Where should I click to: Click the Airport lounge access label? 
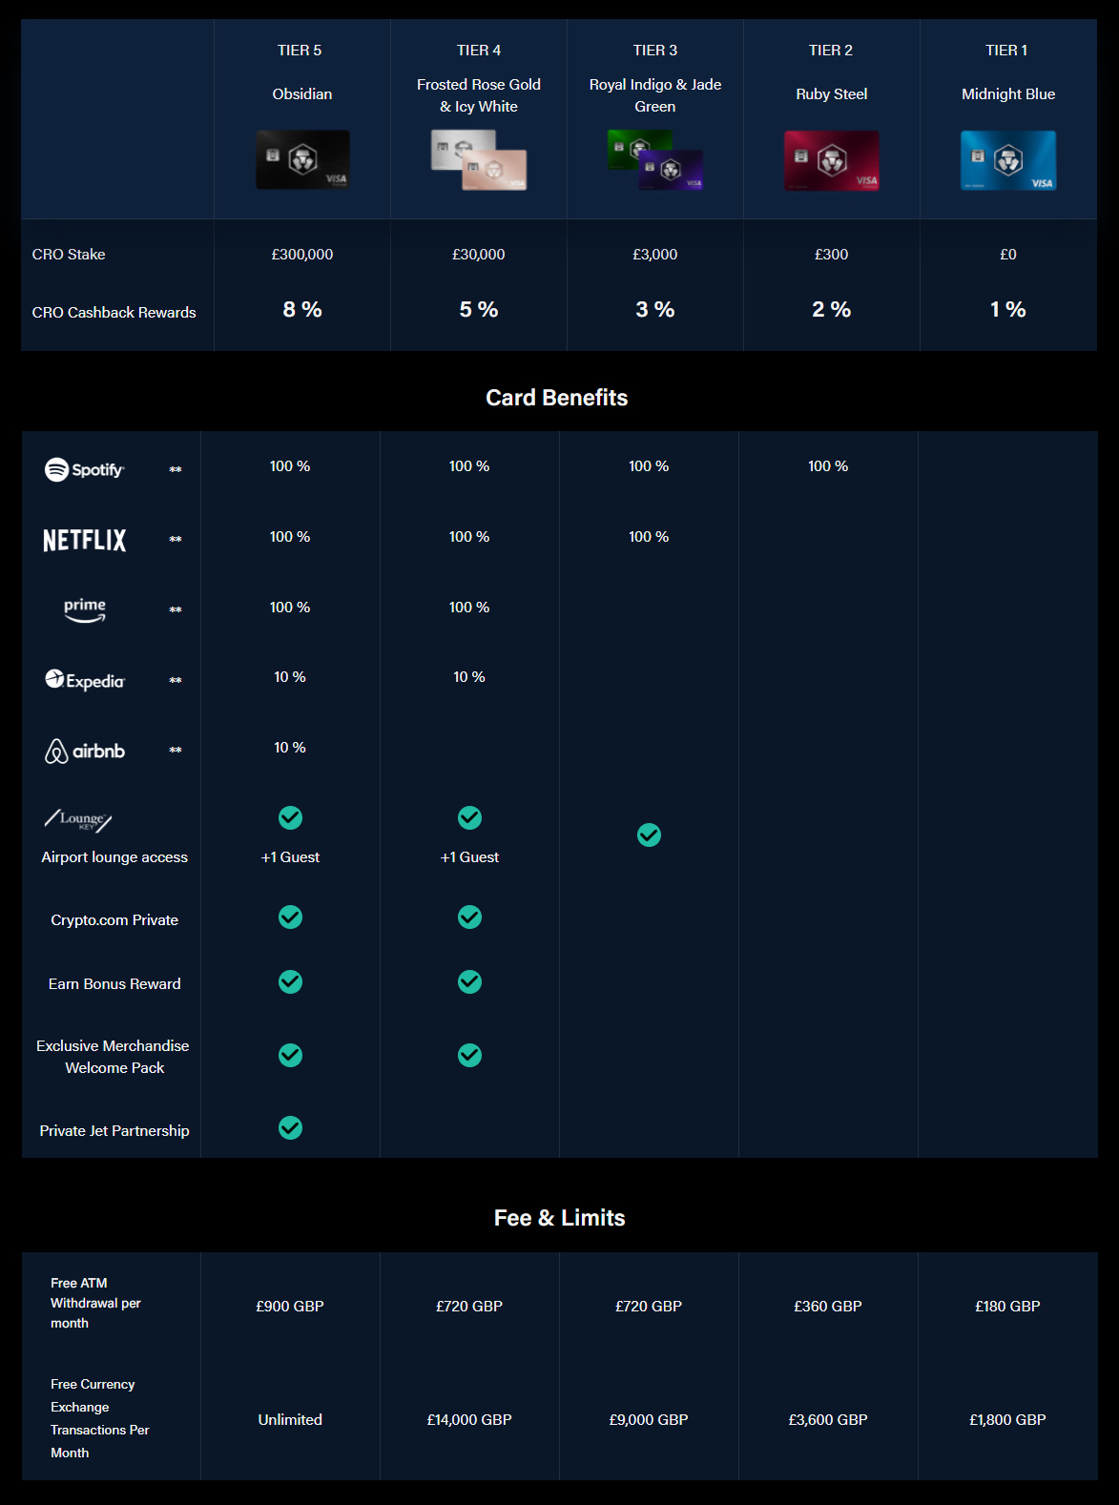tap(114, 857)
